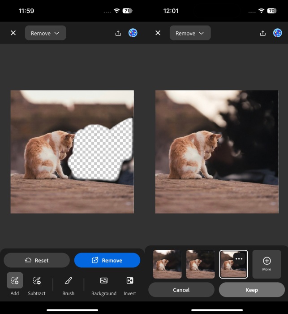Click the Keep button
The width and height of the screenshot is (288, 314).
252,290
